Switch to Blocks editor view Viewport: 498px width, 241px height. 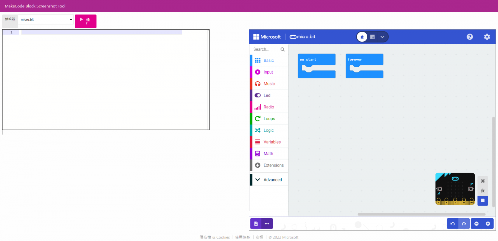point(362,37)
